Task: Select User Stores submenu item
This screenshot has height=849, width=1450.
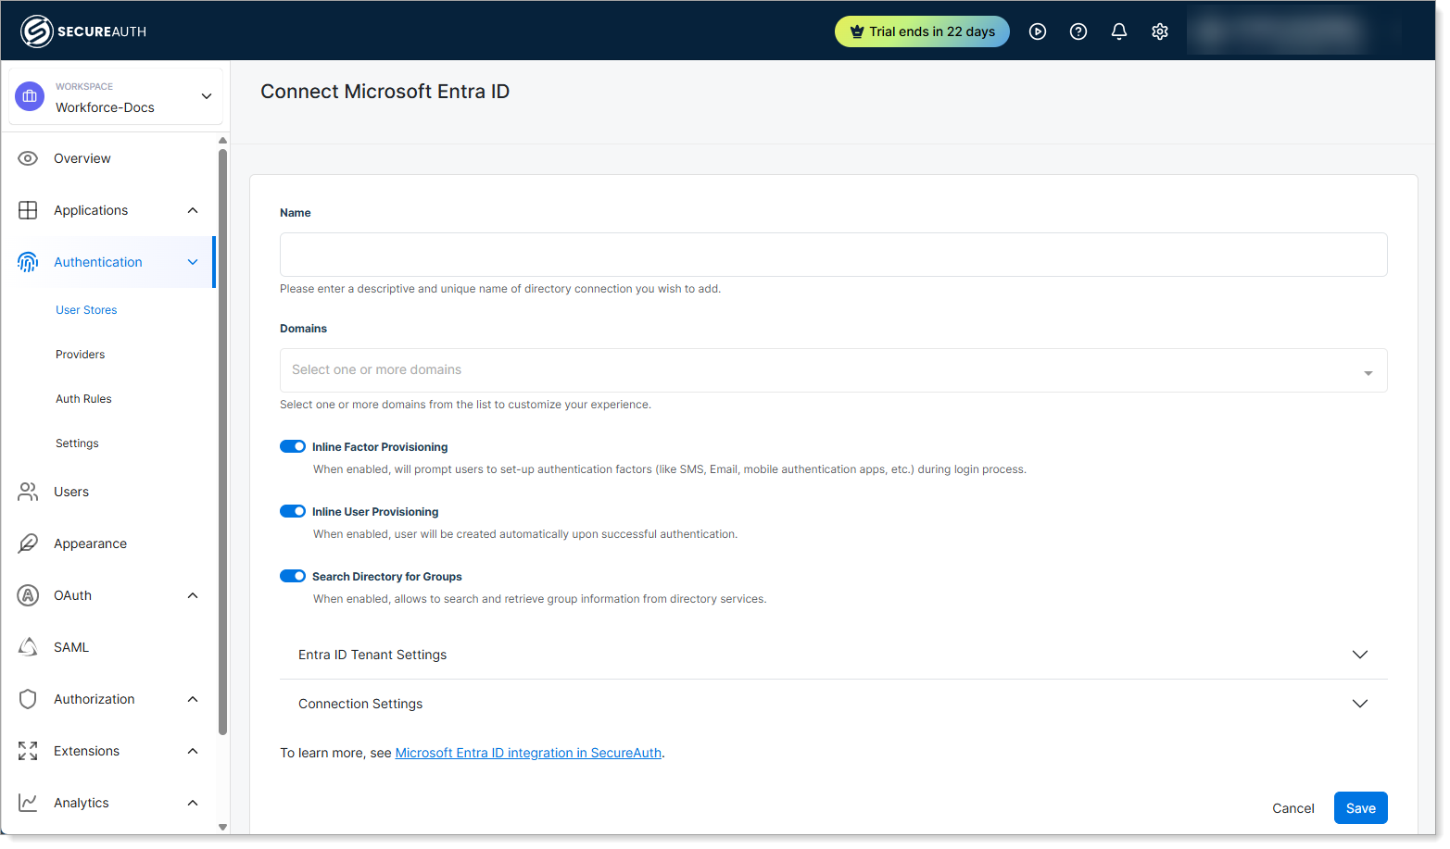Action: click(x=86, y=310)
